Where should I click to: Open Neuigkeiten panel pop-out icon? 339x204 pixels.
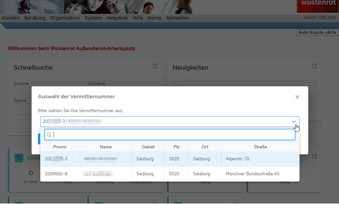coord(314,66)
